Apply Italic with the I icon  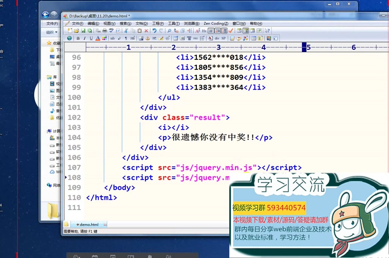tap(84, 38)
